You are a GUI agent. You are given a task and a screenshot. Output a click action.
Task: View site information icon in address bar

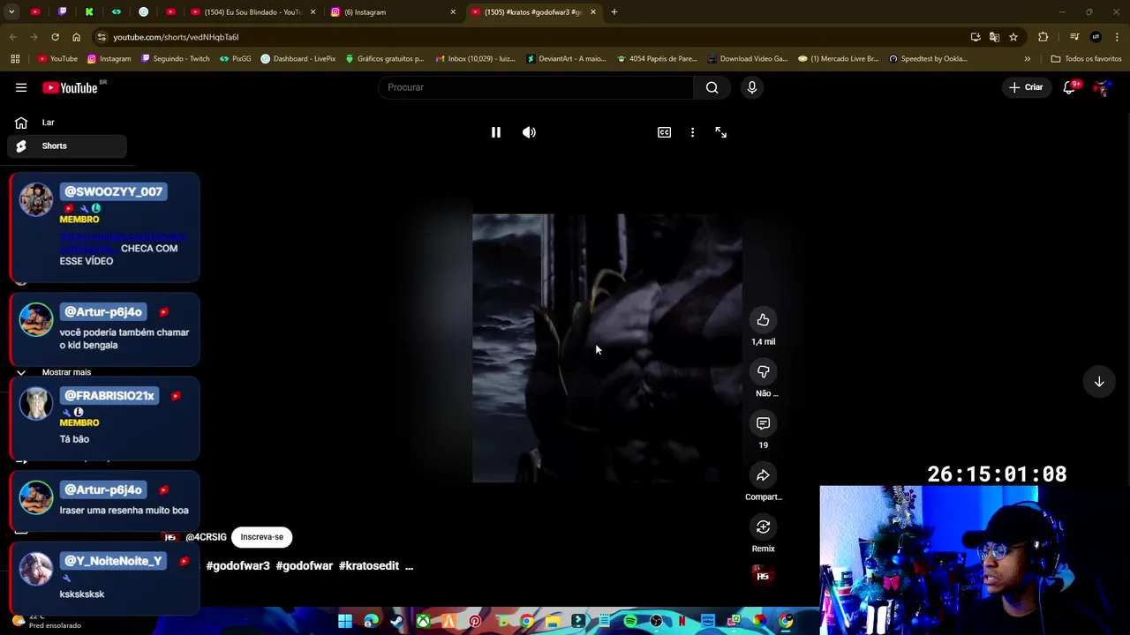coord(102,37)
